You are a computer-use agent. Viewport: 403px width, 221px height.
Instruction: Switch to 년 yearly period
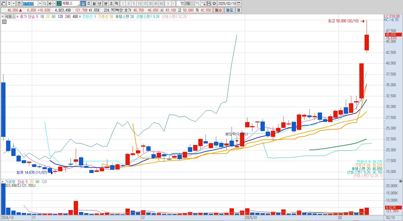[x=99, y=3]
